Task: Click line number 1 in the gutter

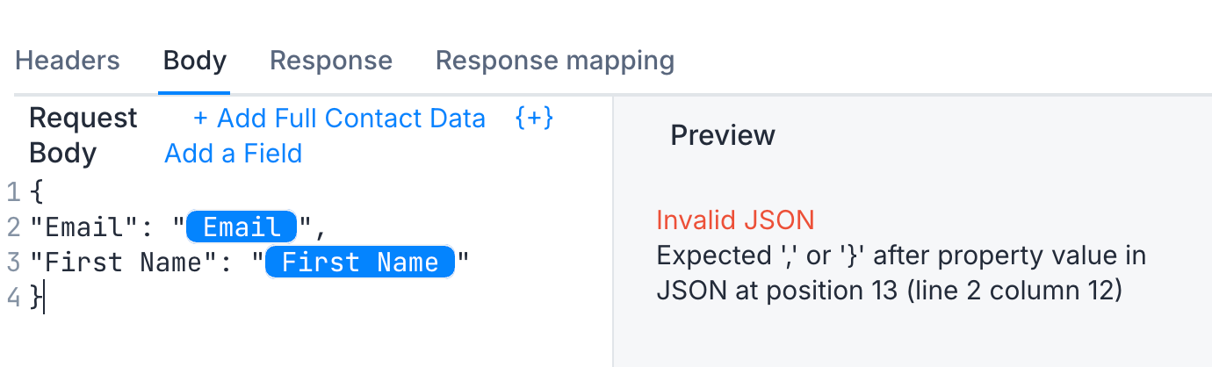Action: pyautogui.click(x=11, y=192)
